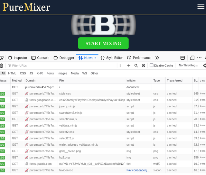Screen dimensions: 206x175
Task: Click insecure lock icon on style.css row
Action: click(x=27, y=93)
